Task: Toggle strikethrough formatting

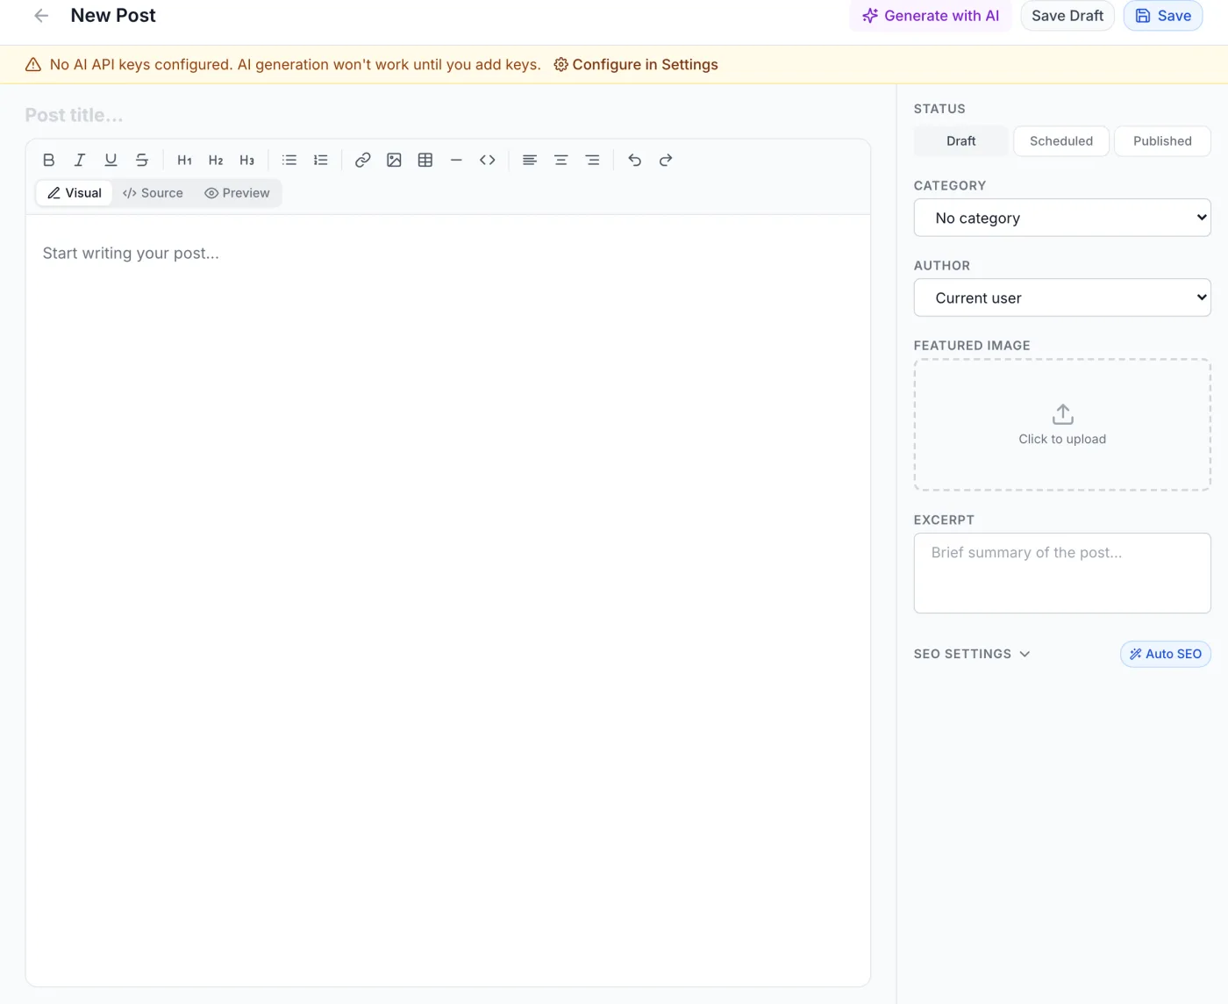Action: (142, 160)
